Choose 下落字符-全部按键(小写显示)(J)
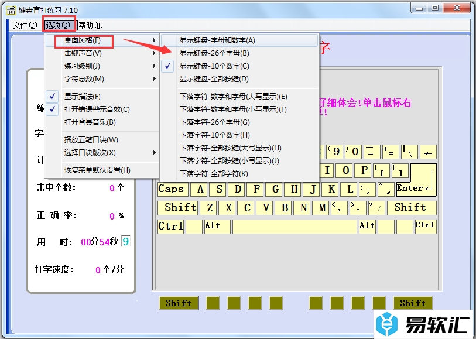This screenshot has height=339, width=476. (239, 160)
